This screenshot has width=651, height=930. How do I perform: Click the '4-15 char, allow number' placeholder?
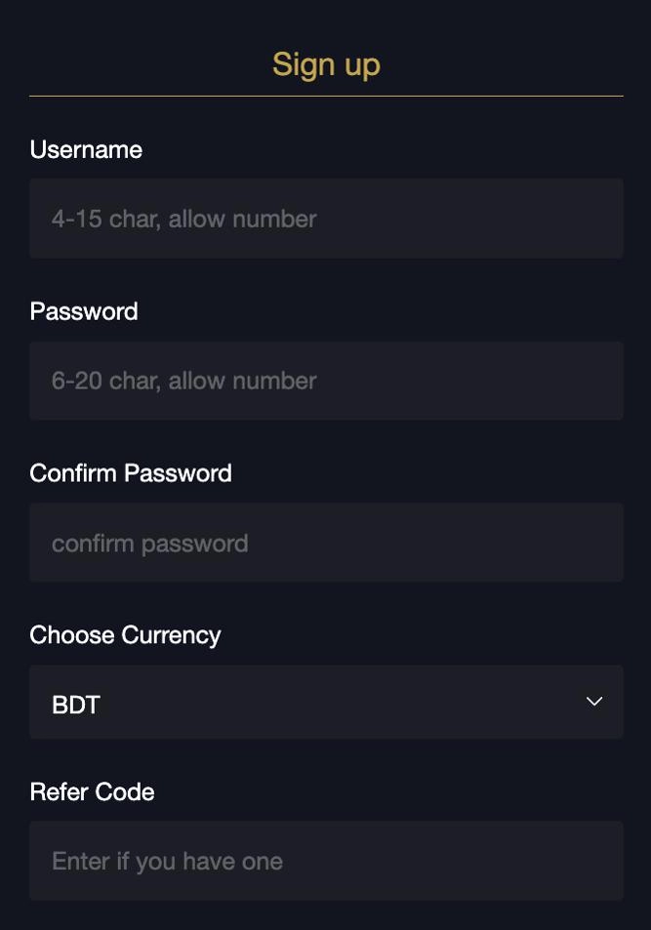pos(183,219)
